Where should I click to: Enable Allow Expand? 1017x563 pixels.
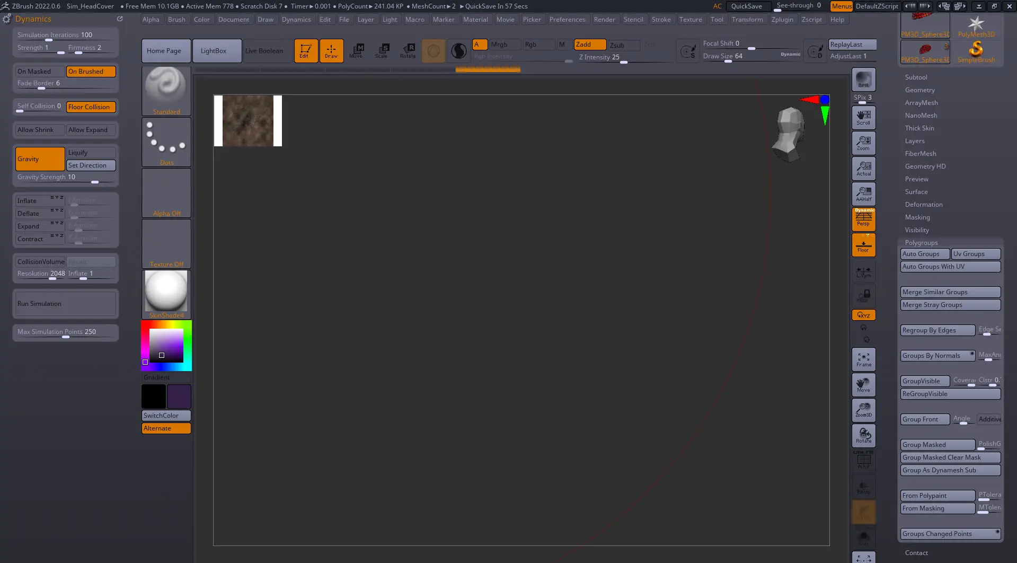pyautogui.click(x=91, y=130)
